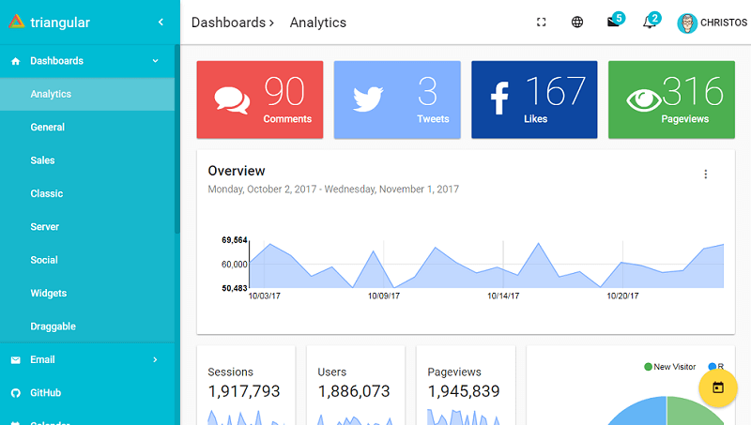751x425 pixels.
Task: Open the Social dashboard
Action: tap(87, 260)
